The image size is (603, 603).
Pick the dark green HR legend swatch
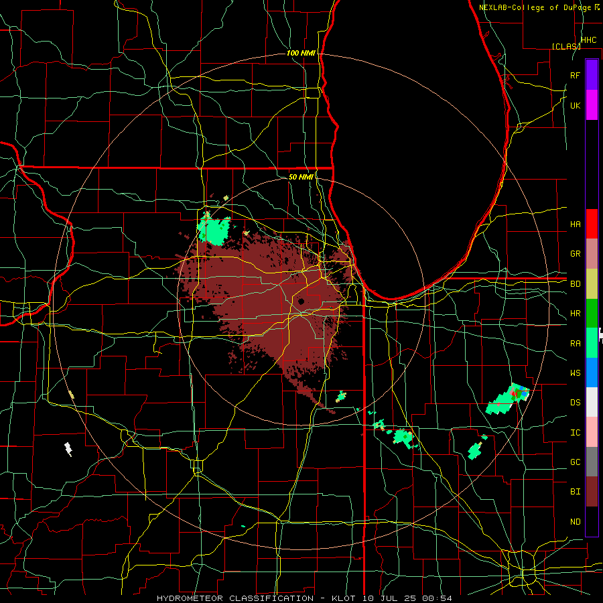pyautogui.click(x=592, y=313)
